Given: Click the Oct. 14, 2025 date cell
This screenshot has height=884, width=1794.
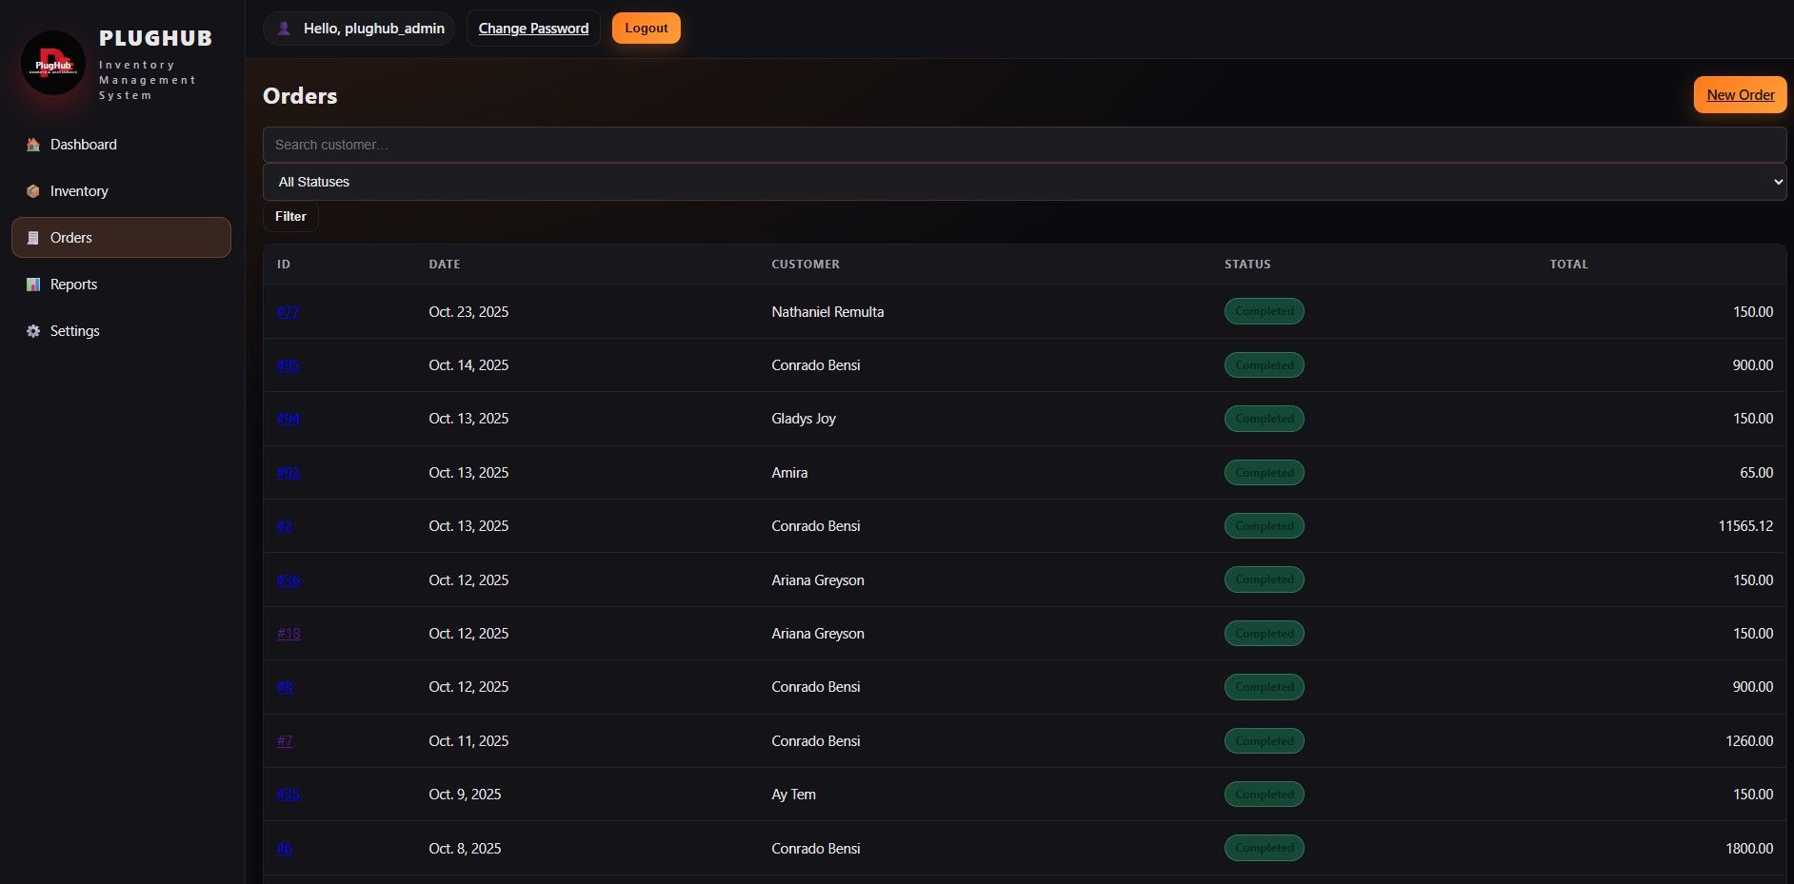Looking at the screenshot, I should click(x=468, y=365).
